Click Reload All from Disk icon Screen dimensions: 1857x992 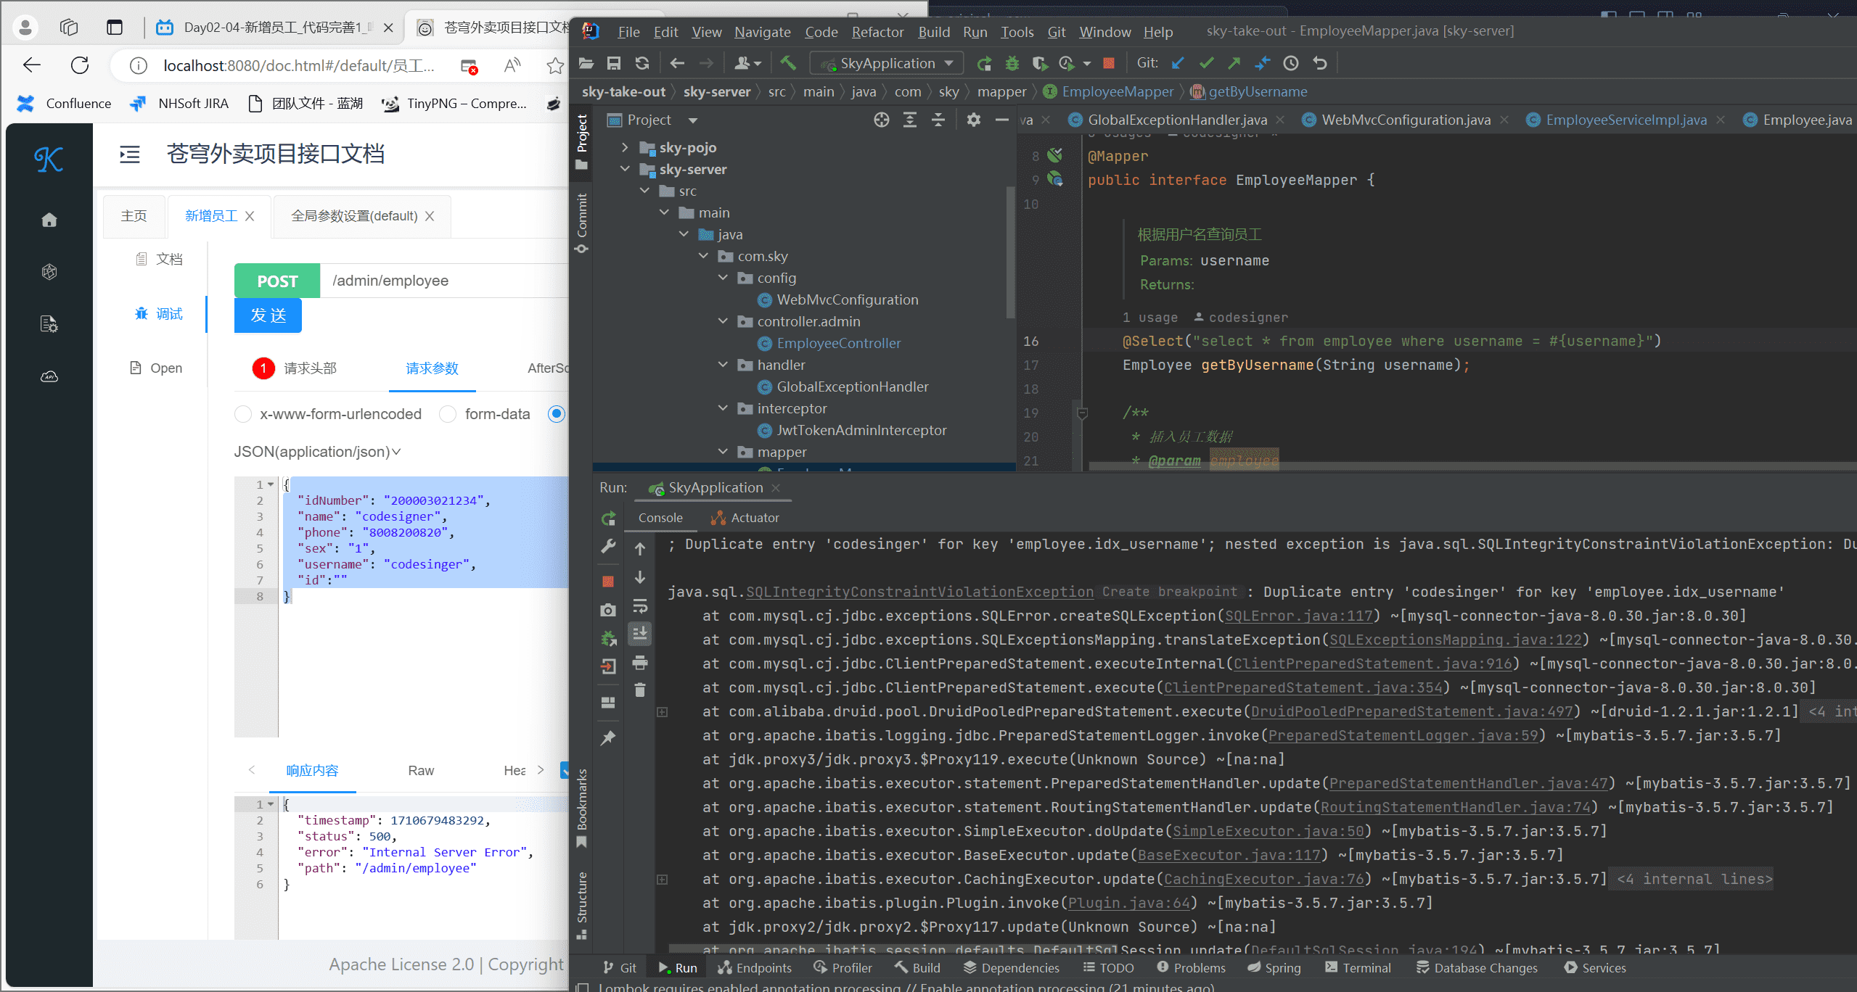641,64
